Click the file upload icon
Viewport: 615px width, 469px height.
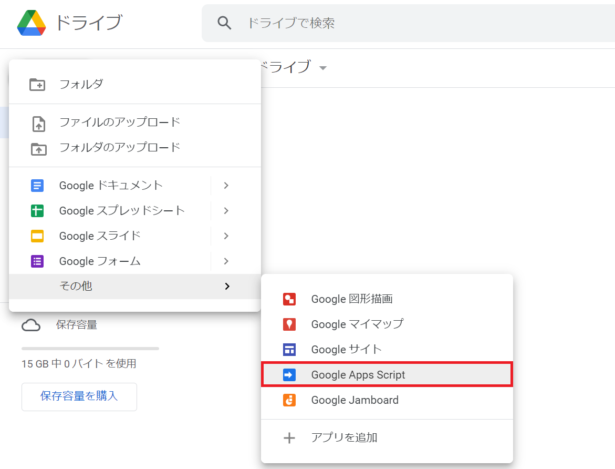click(x=38, y=124)
